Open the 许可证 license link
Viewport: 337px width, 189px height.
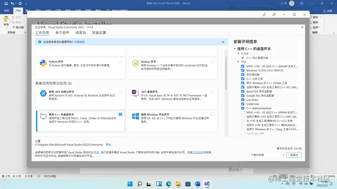(x=95, y=153)
